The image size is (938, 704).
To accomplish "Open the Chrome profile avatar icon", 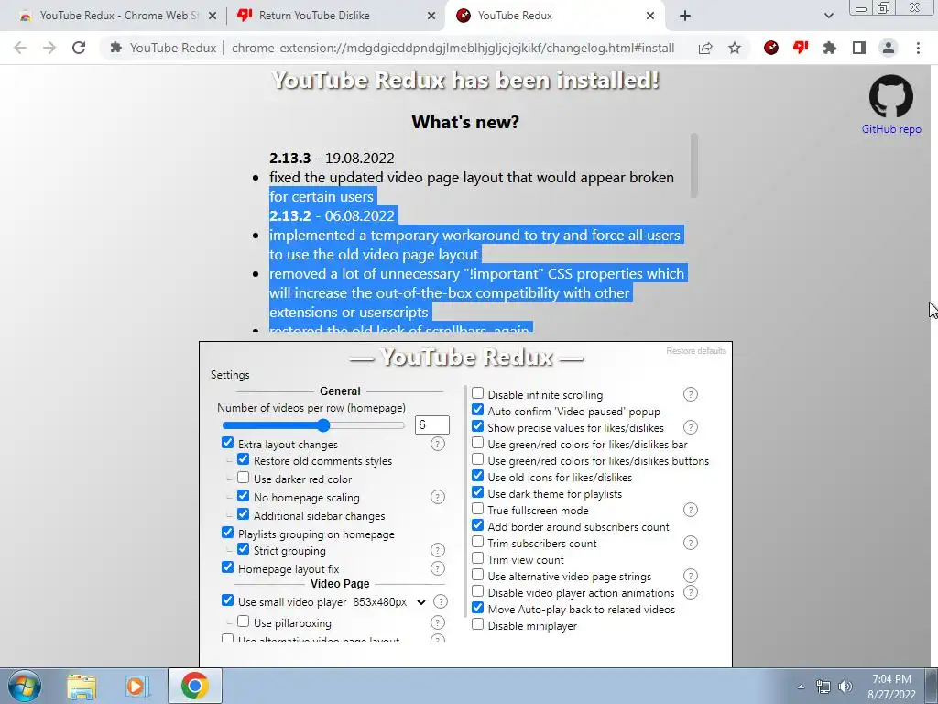I will click(889, 48).
